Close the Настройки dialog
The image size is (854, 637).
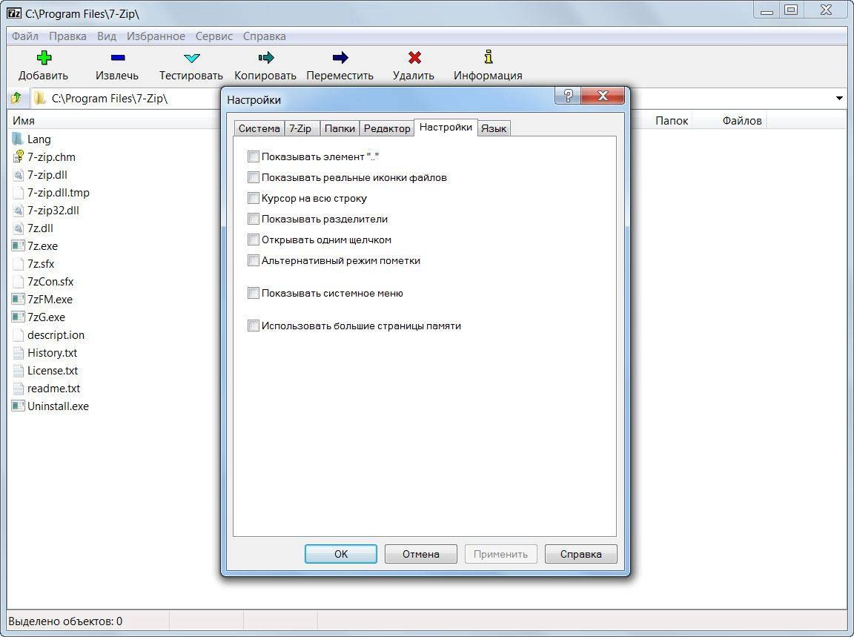pyautogui.click(x=603, y=96)
